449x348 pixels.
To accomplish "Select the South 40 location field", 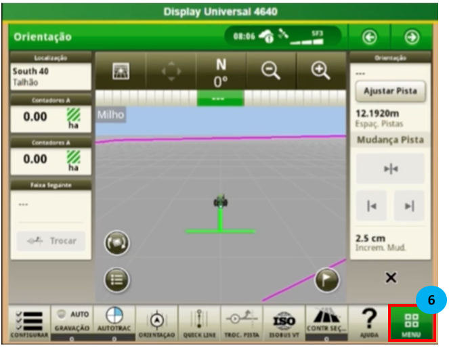I will pyautogui.click(x=51, y=76).
